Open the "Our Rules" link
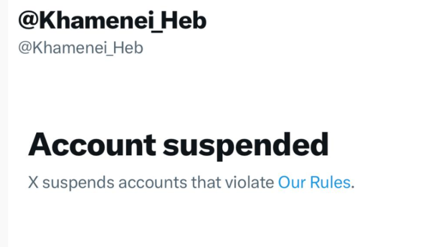Image resolution: width=439 pixels, height=247 pixels. pos(314,182)
